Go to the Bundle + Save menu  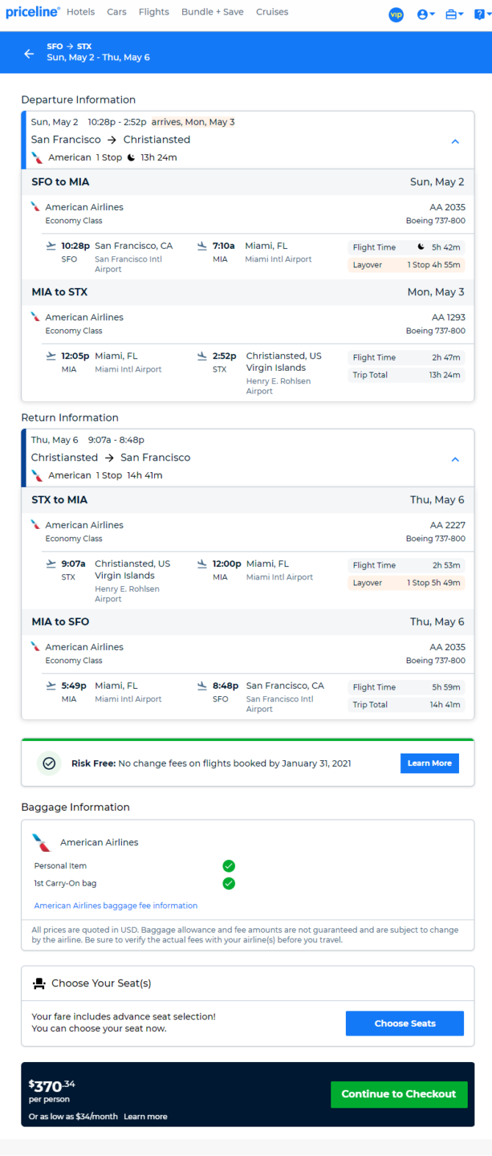(x=212, y=12)
